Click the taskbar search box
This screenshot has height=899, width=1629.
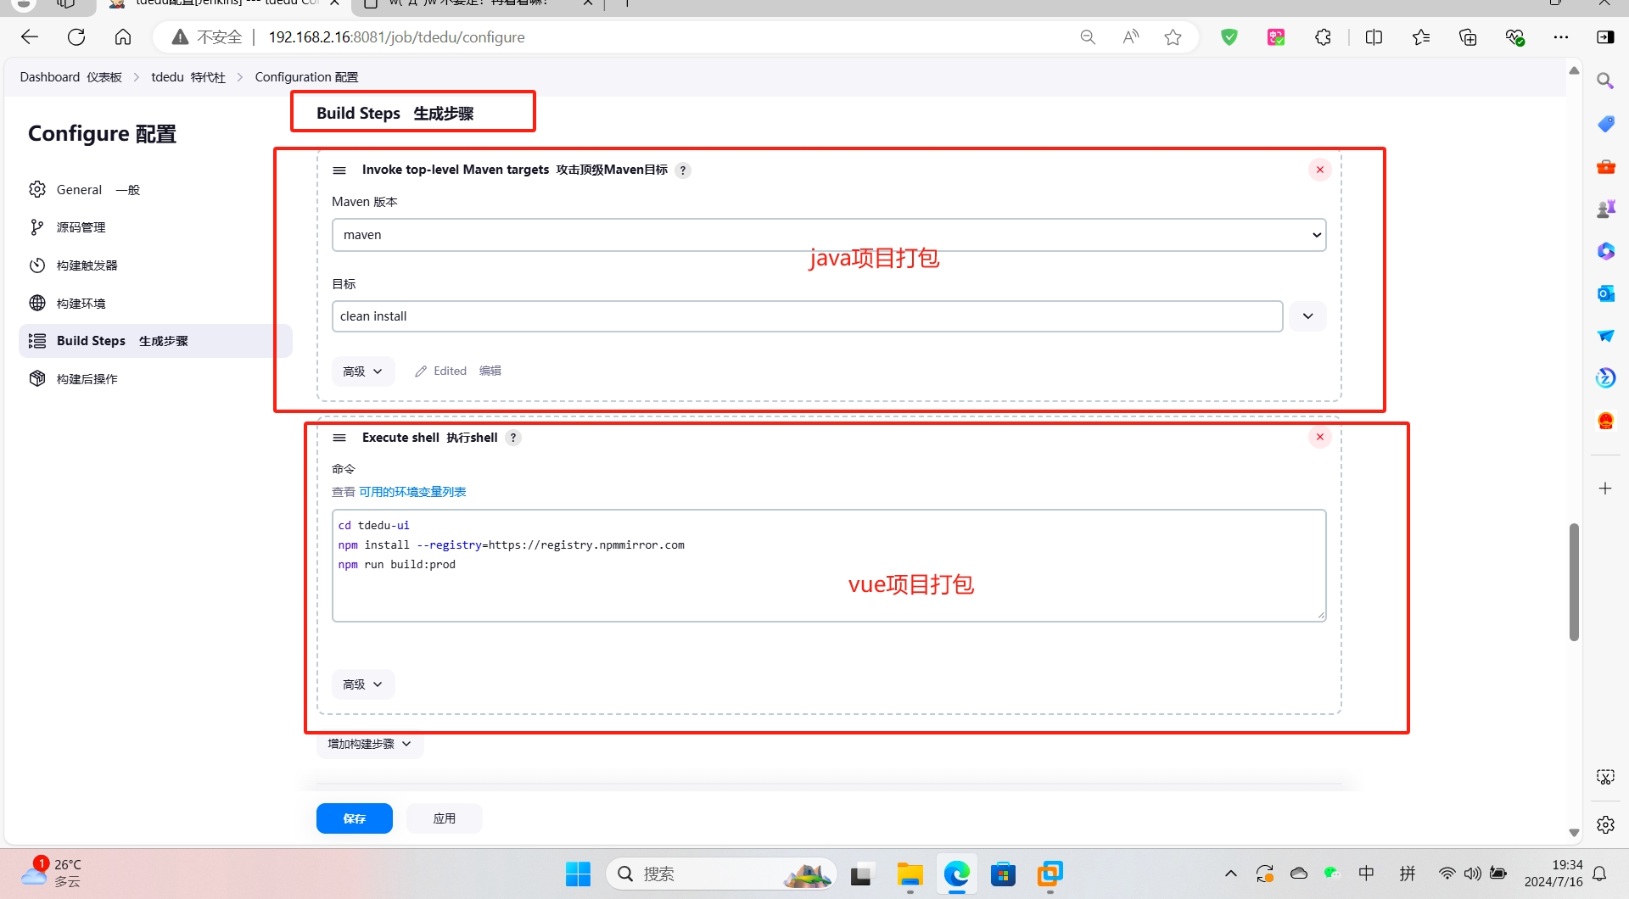pyautogui.click(x=721, y=874)
